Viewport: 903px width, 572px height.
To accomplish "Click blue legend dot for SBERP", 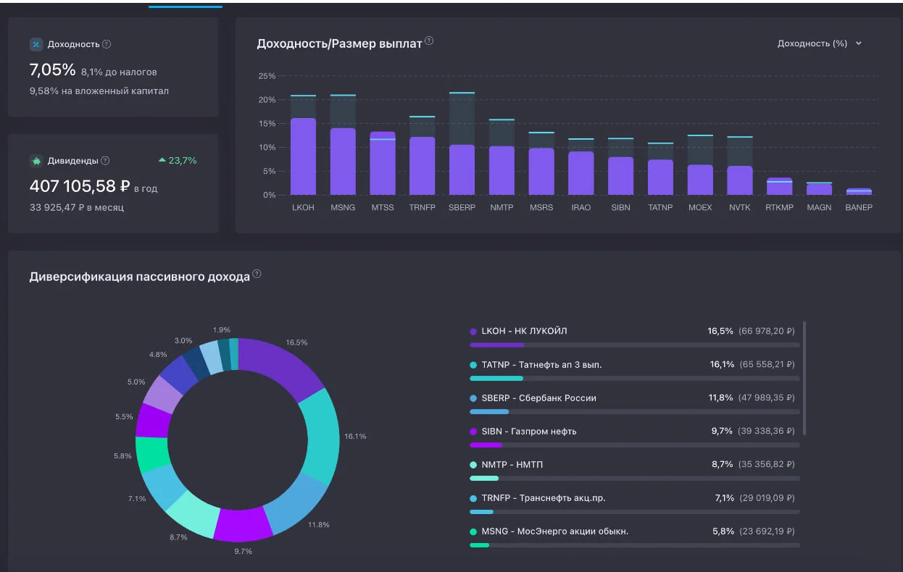I will pyautogui.click(x=473, y=398).
